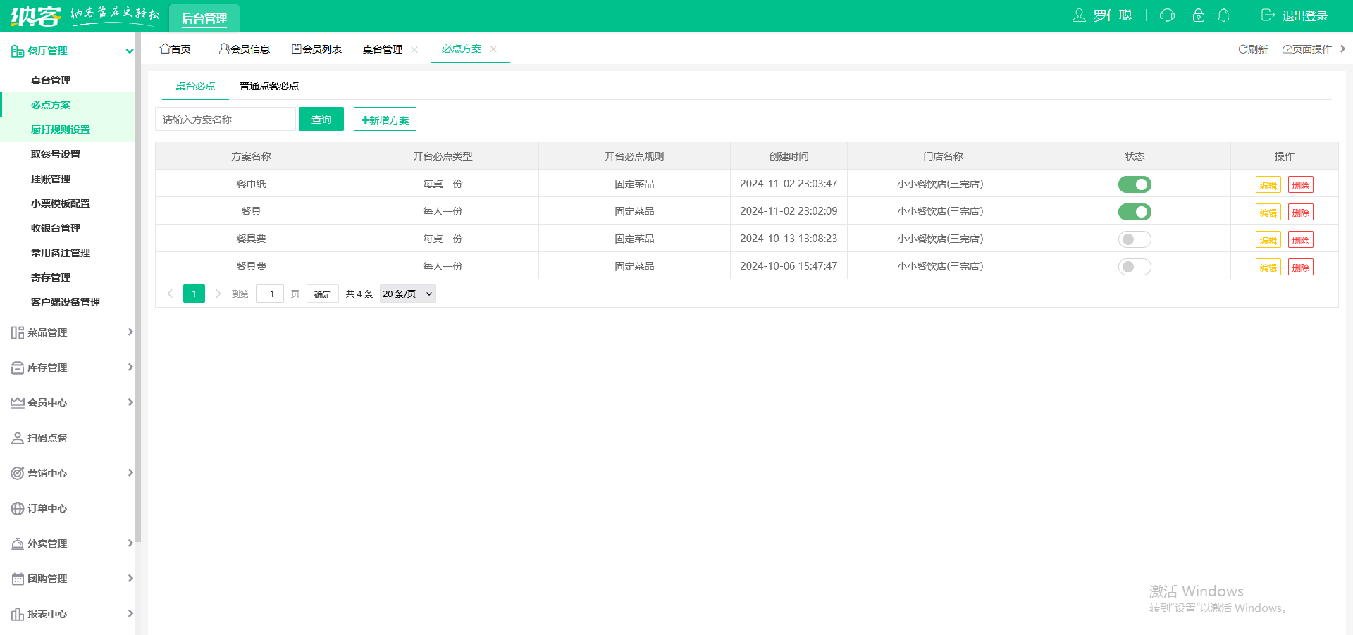Click the 订单中心 globe icon
The height and width of the screenshot is (635, 1353).
[x=18, y=508]
